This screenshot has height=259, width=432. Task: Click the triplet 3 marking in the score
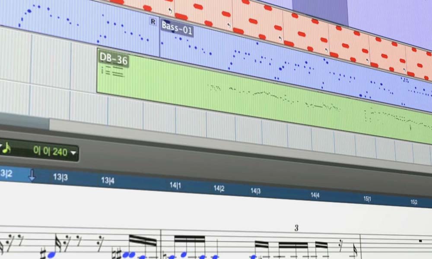[x=296, y=228]
